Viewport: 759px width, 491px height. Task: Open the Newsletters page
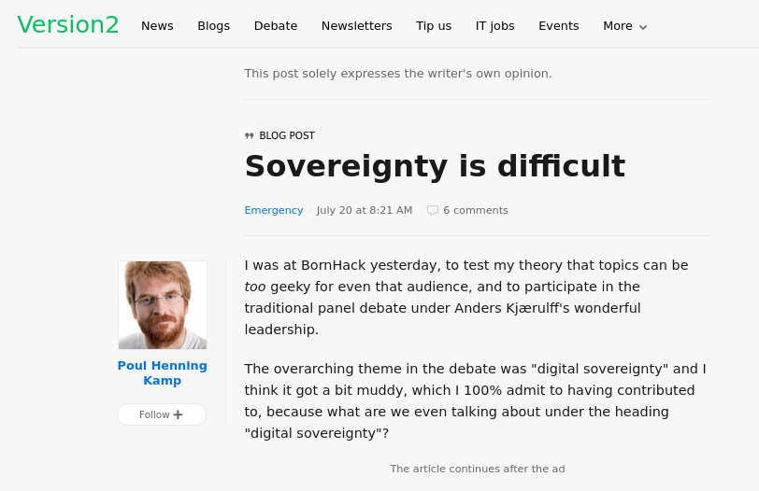[x=356, y=26]
